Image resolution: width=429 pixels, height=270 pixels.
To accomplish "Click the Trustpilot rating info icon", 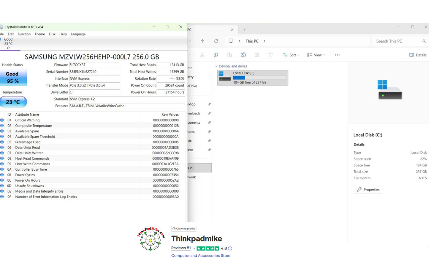I will [230, 249].
